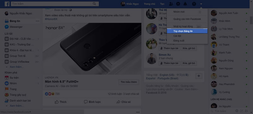This screenshot has height=114, width=253.
Task: Switch language to English (US)
Action: 167,75
